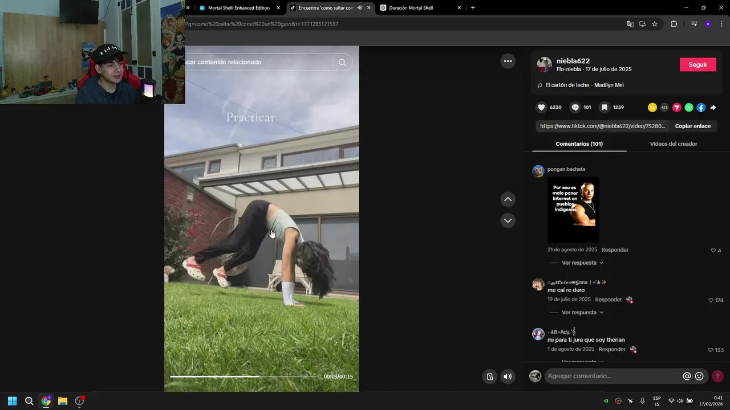Select the Encuentra 'como saltar' TikTok tab
This screenshot has height=410, width=730.
[326, 8]
